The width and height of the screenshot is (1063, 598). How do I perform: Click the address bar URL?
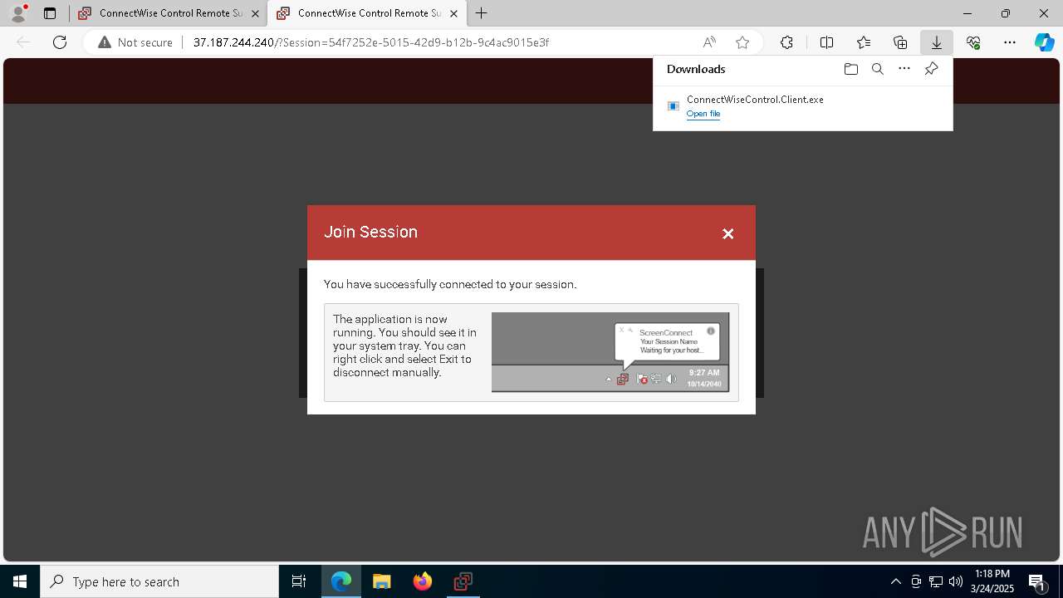coord(370,42)
